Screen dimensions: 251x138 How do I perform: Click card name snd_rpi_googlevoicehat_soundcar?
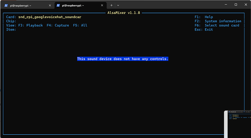(50, 17)
